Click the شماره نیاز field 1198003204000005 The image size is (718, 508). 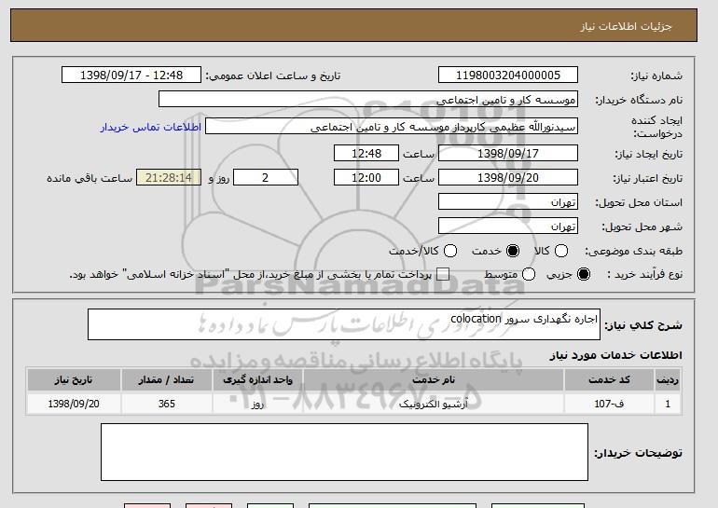508,76
